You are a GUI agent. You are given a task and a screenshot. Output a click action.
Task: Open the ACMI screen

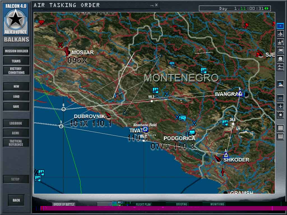[x=16, y=133]
